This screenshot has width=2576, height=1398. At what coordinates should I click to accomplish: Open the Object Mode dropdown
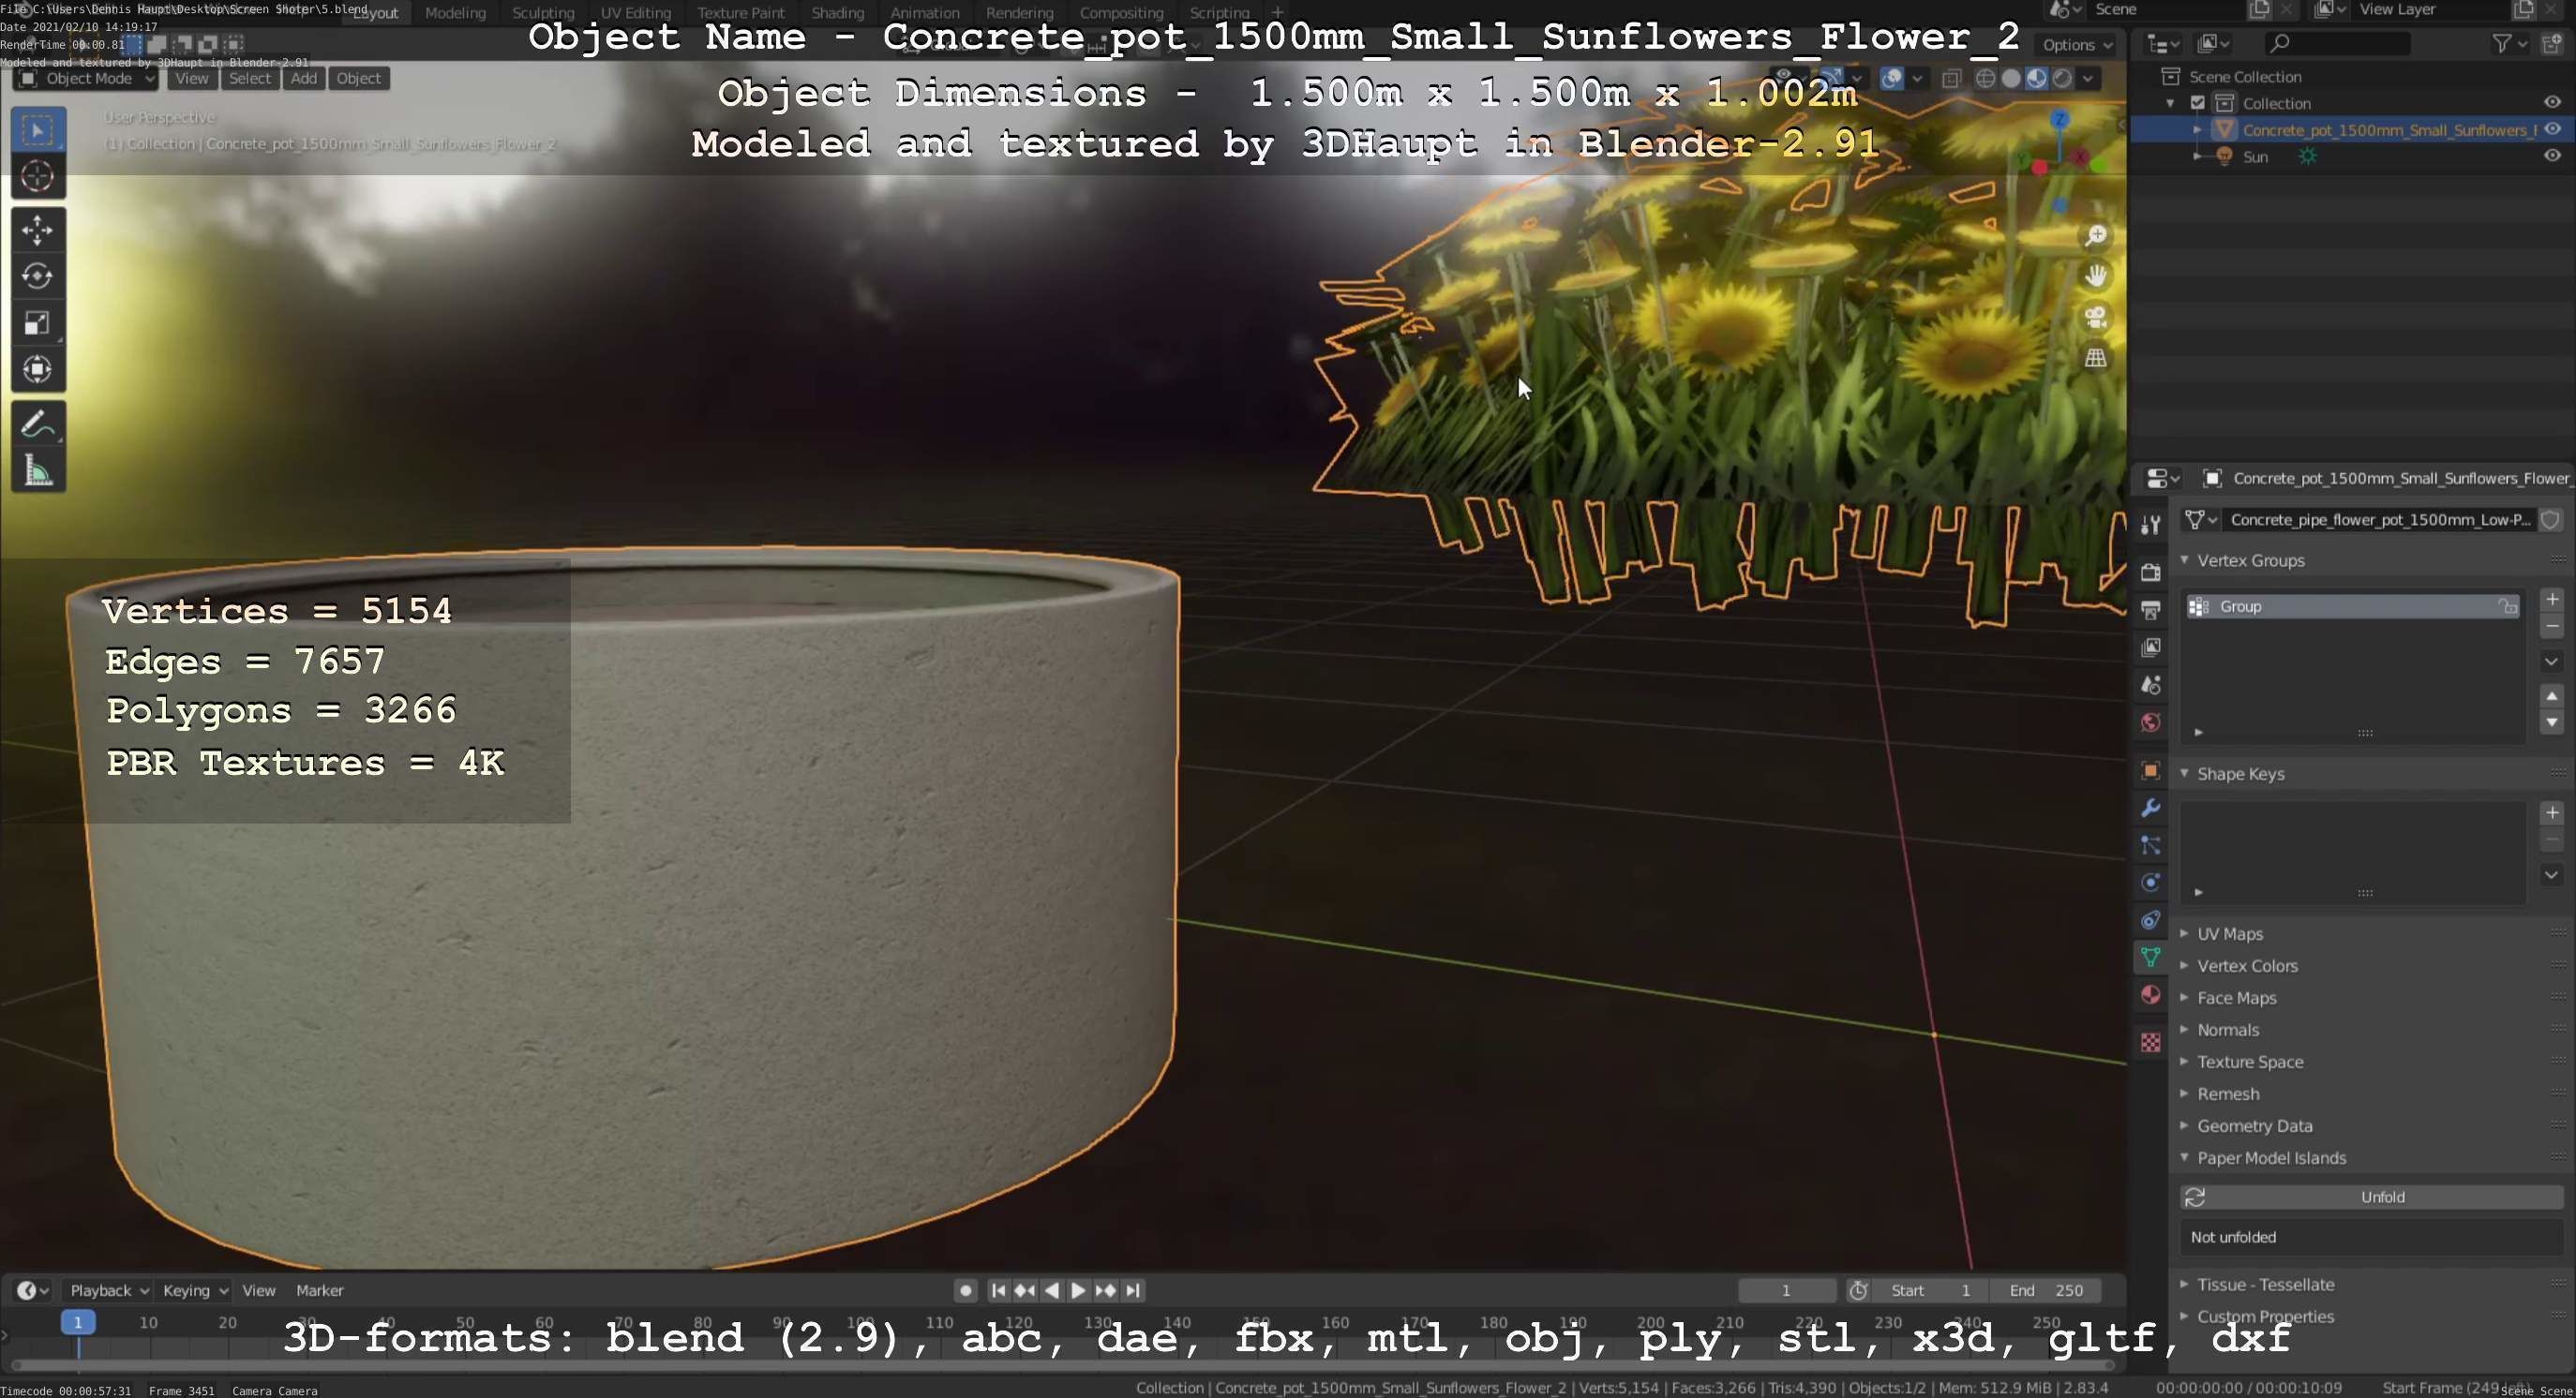87,79
